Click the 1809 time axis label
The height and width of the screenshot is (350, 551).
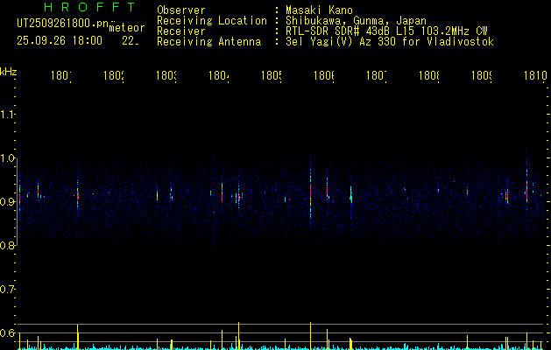pyautogui.click(x=482, y=76)
